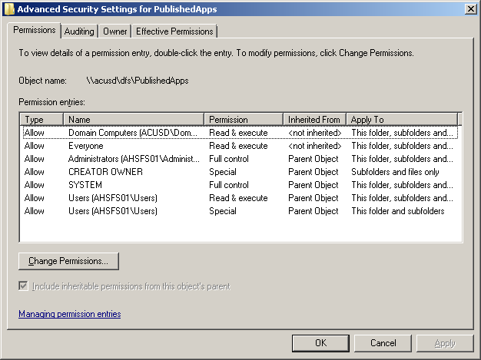Click the Inherited From column header
Viewport: 481px width, 360px height.
coord(314,120)
